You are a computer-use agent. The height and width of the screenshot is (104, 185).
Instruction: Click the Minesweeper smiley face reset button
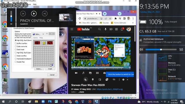click(x=44, y=43)
